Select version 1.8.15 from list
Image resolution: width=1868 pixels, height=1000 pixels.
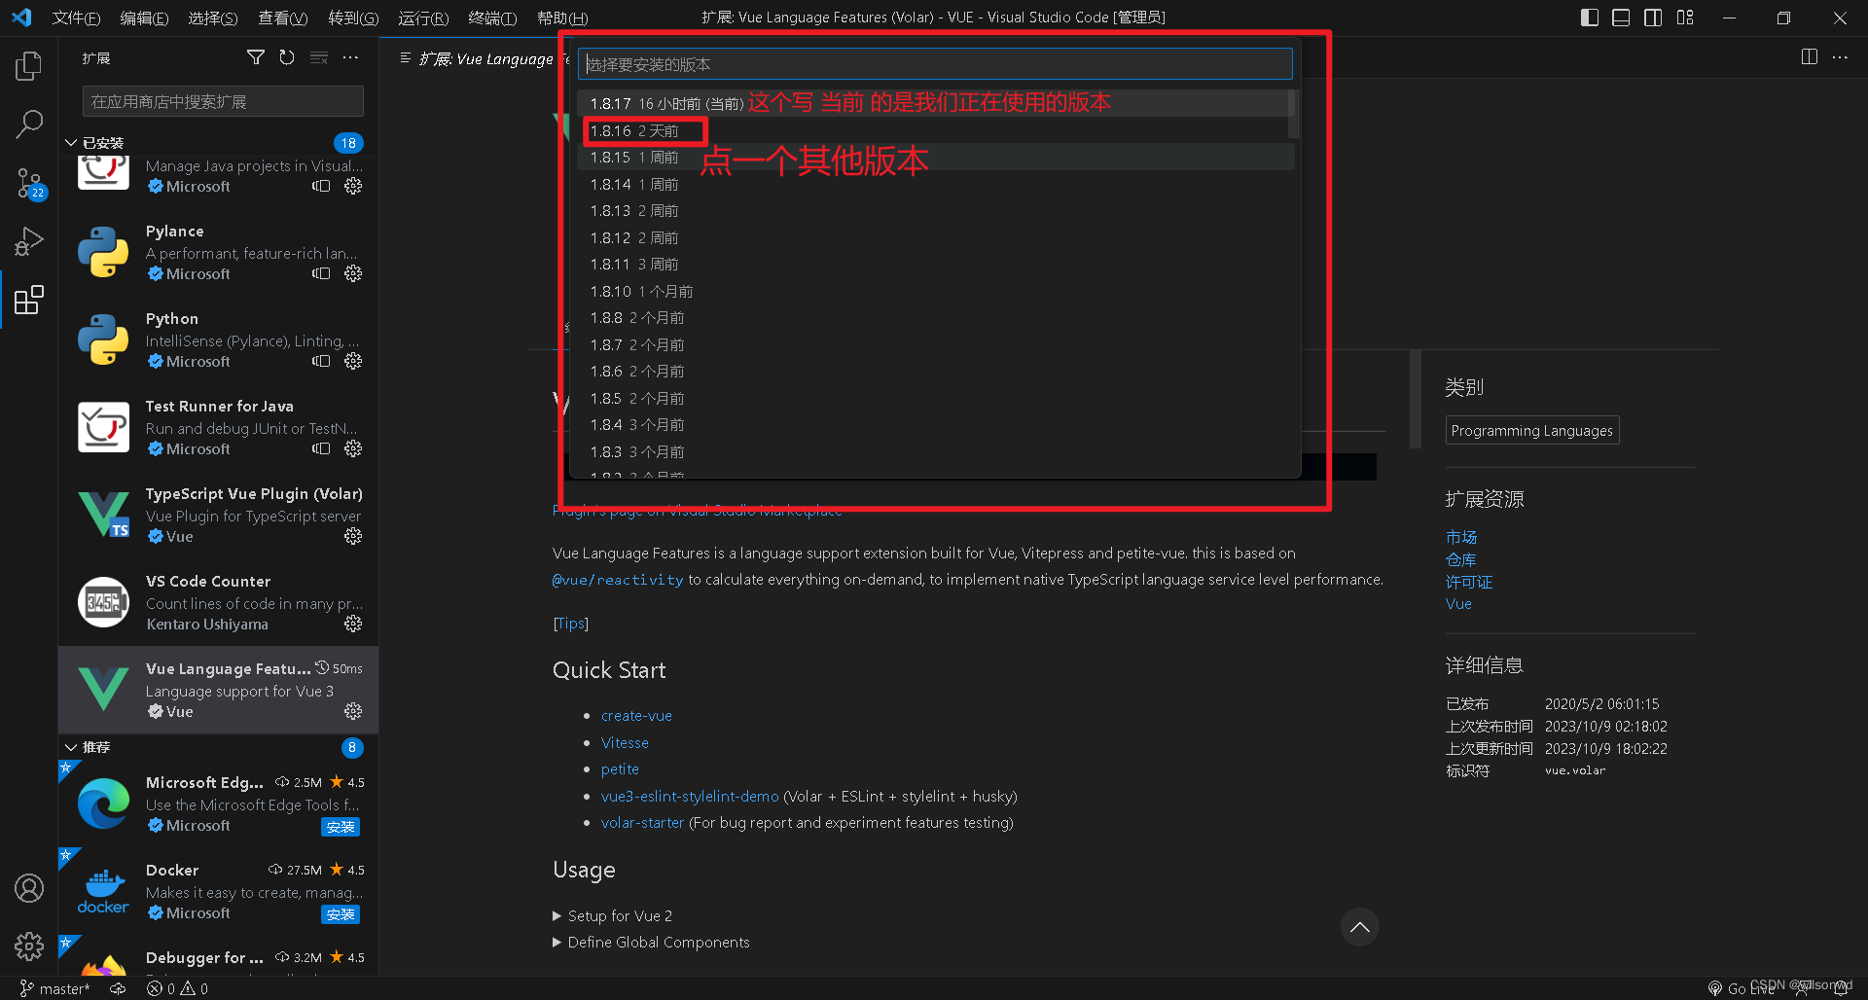coord(934,157)
